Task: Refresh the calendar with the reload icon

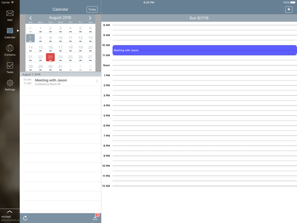Action: tap(25, 218)
